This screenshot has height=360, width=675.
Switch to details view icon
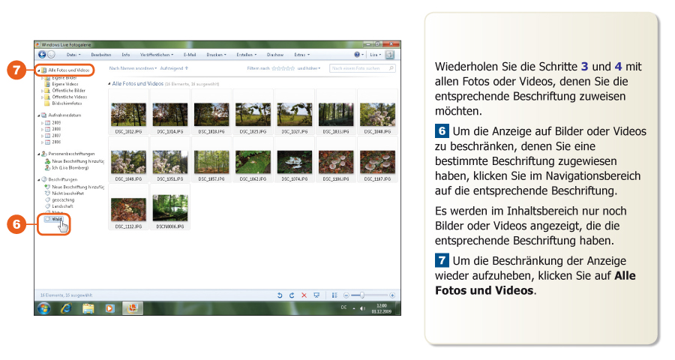334,295
